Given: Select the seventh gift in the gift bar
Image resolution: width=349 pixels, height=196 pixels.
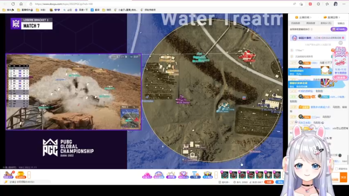Looking at the screenshot, I should tap(277, 175).
